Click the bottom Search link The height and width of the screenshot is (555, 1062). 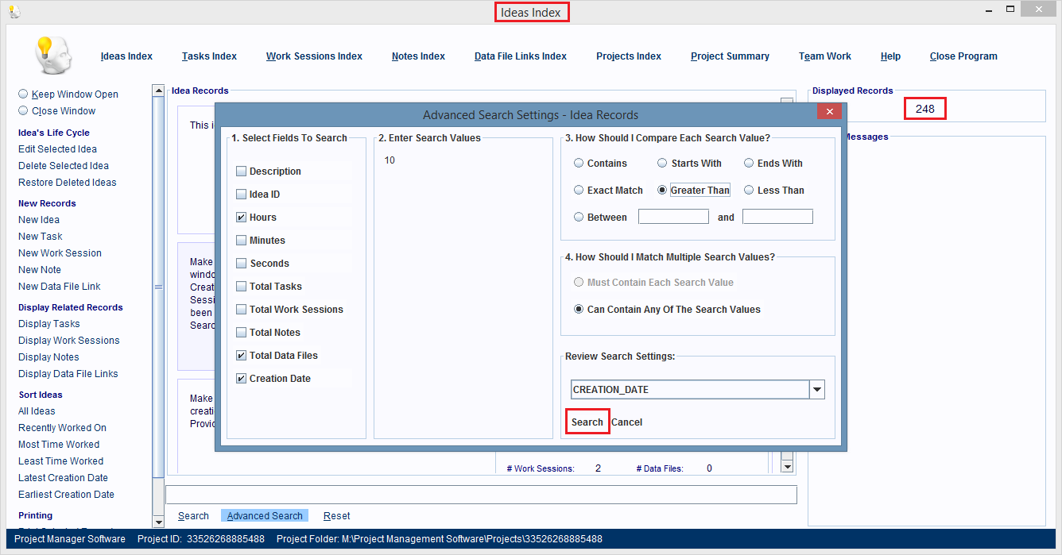click(x=193, y=516)
